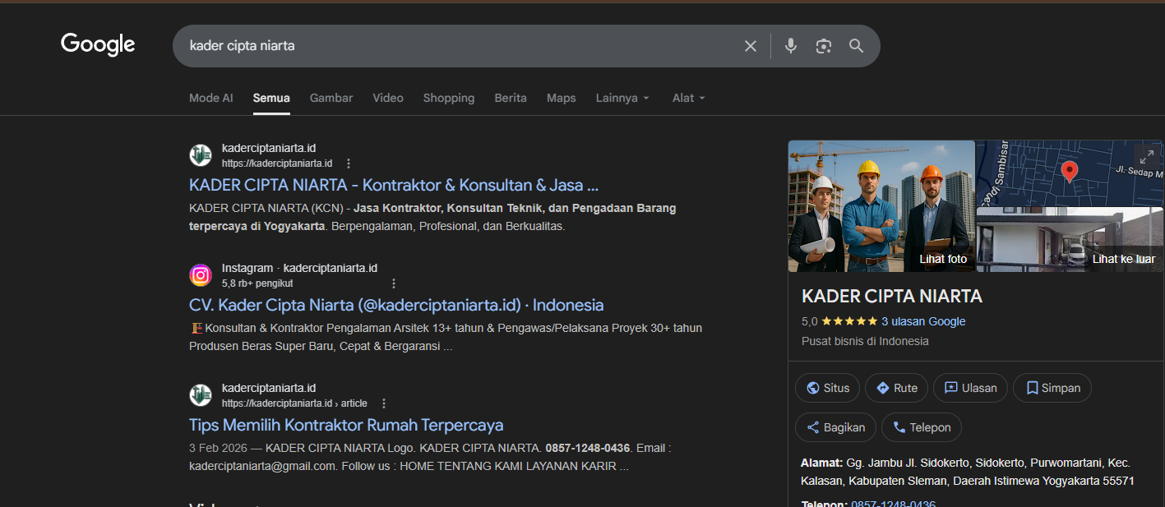Click the 'KADER CIPTA NIARTA' panel title
The width and height of the screenshot is (1165, 507).
coord(892,296)
